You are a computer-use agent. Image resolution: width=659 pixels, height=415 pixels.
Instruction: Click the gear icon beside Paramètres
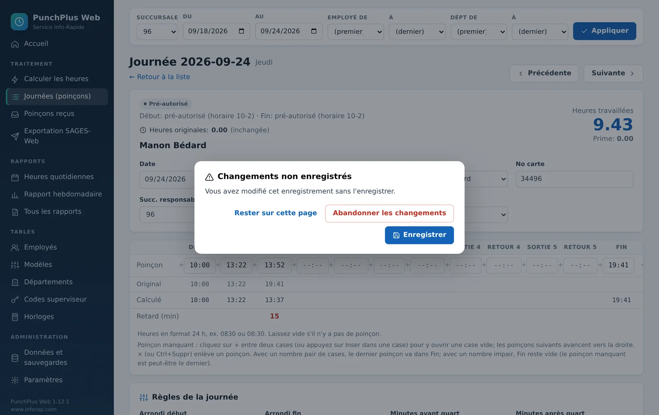click(15, 380)
